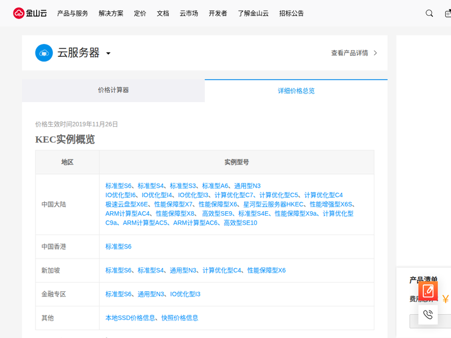Image resolution: width=451 pixels, height=338 pixels.
Task: Open 性能保障型X6 link in 中国大陆 row
Action: [218, 204]
